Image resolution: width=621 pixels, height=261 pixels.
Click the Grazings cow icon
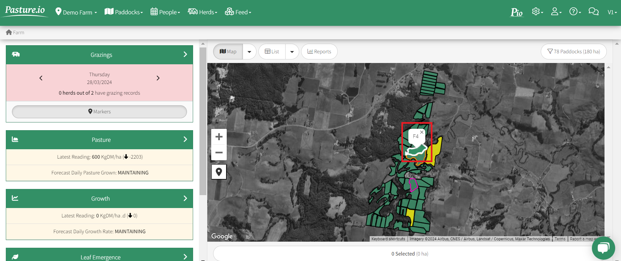[x=16, y=54]
